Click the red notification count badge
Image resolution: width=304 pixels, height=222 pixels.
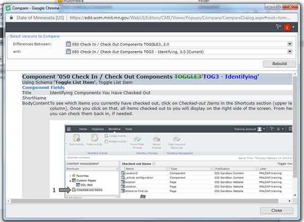286,27
